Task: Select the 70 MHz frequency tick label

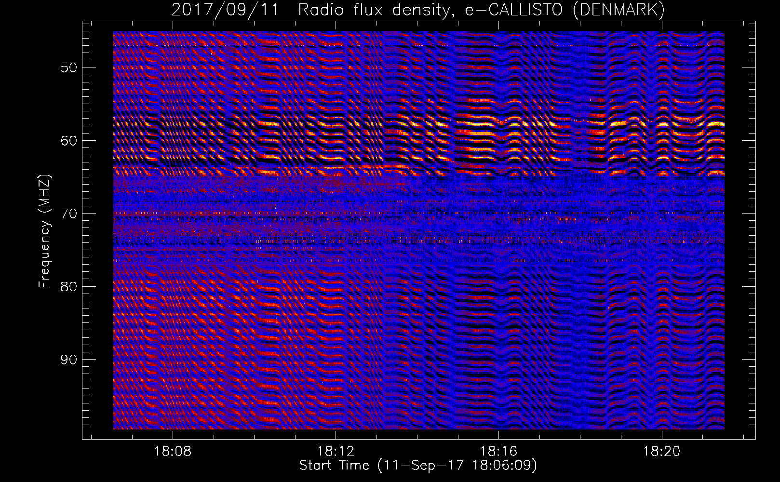Action: click(x=69, y=214)
